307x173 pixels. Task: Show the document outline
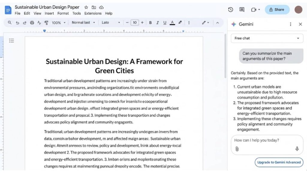12,41
